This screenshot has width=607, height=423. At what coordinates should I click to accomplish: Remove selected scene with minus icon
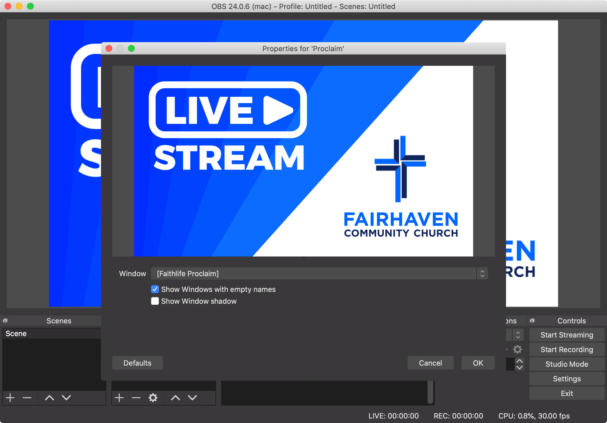27,398
